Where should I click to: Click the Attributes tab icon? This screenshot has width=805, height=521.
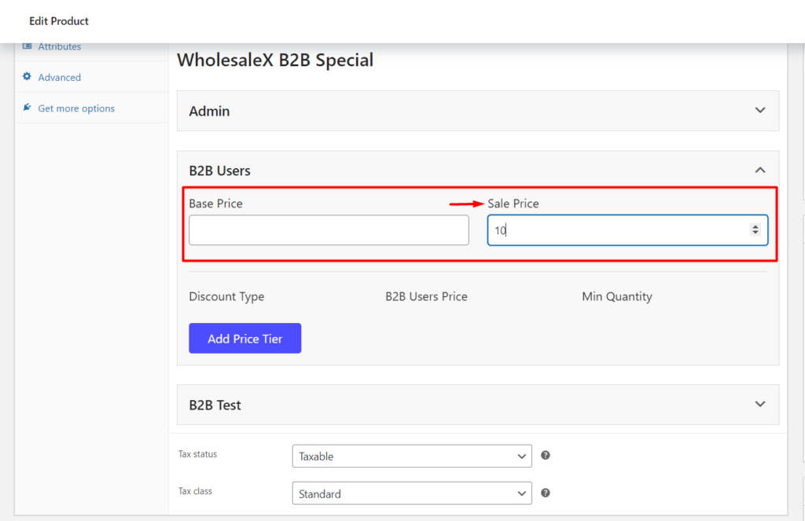point(28,46)
